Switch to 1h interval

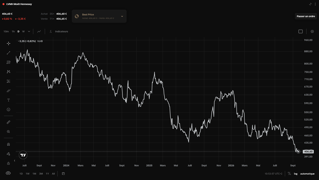13,31
